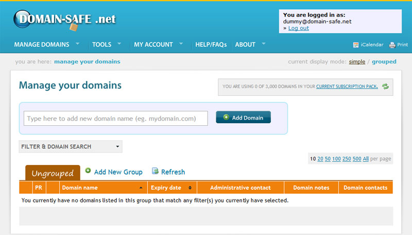The image size is (412, 235).
Task: Click the iCalendar icon
Action: tap(356, 45)
